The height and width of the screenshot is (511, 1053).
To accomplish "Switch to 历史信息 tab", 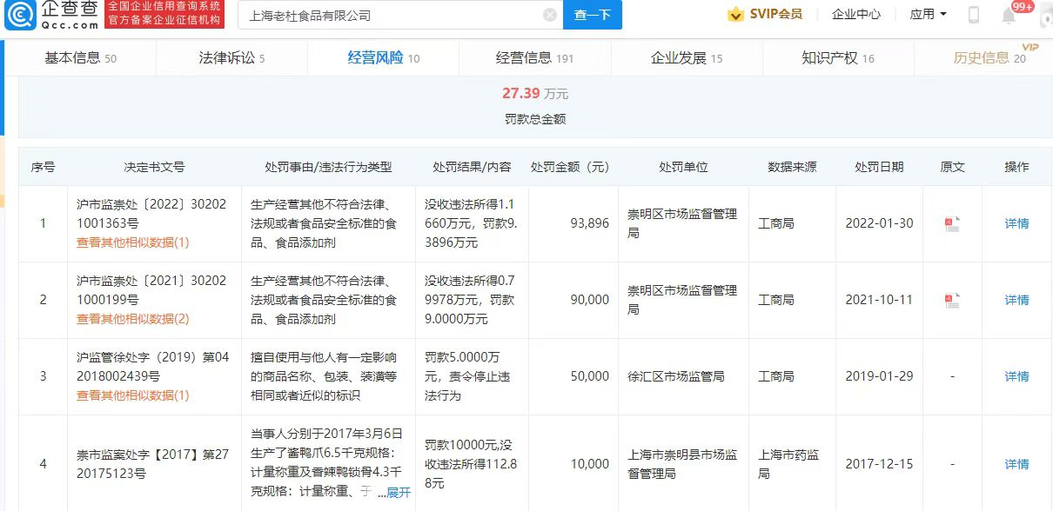I will (989, 58).
